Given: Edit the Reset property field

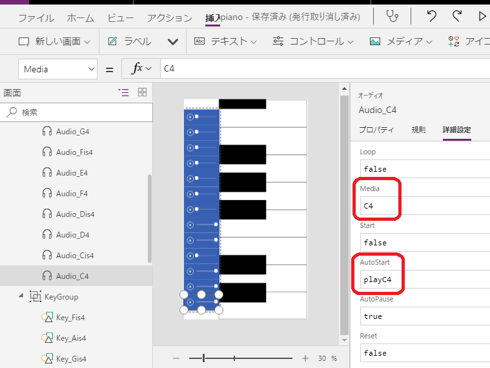Looking at the screenshot, I should tap(425, 353).
